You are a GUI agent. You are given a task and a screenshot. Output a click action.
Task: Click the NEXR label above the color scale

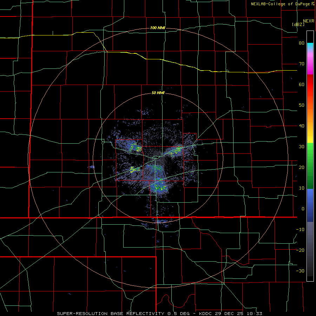click(x=308, y=21)
